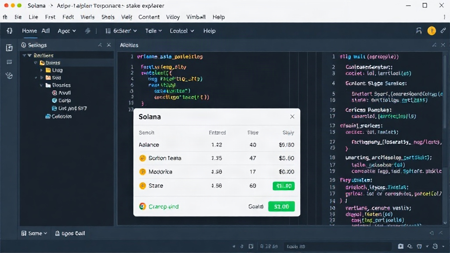Click the Goald label in dialog footer
Image resolution: width=450 pixels, height=253 pixels.
[256, 206]
